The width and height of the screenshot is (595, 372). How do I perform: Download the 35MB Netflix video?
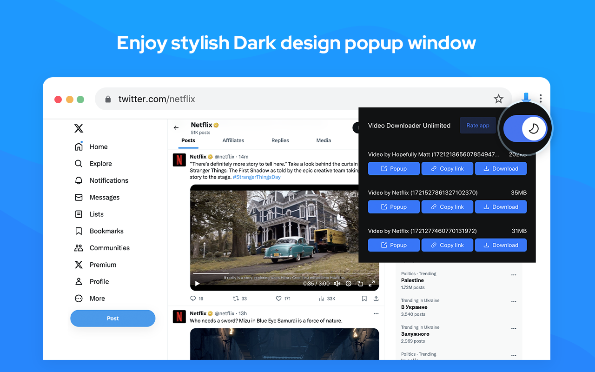coord(501,206)
